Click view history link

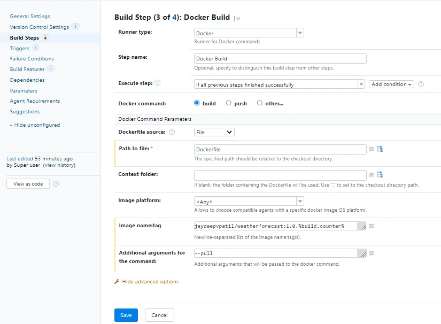[59, 165]
